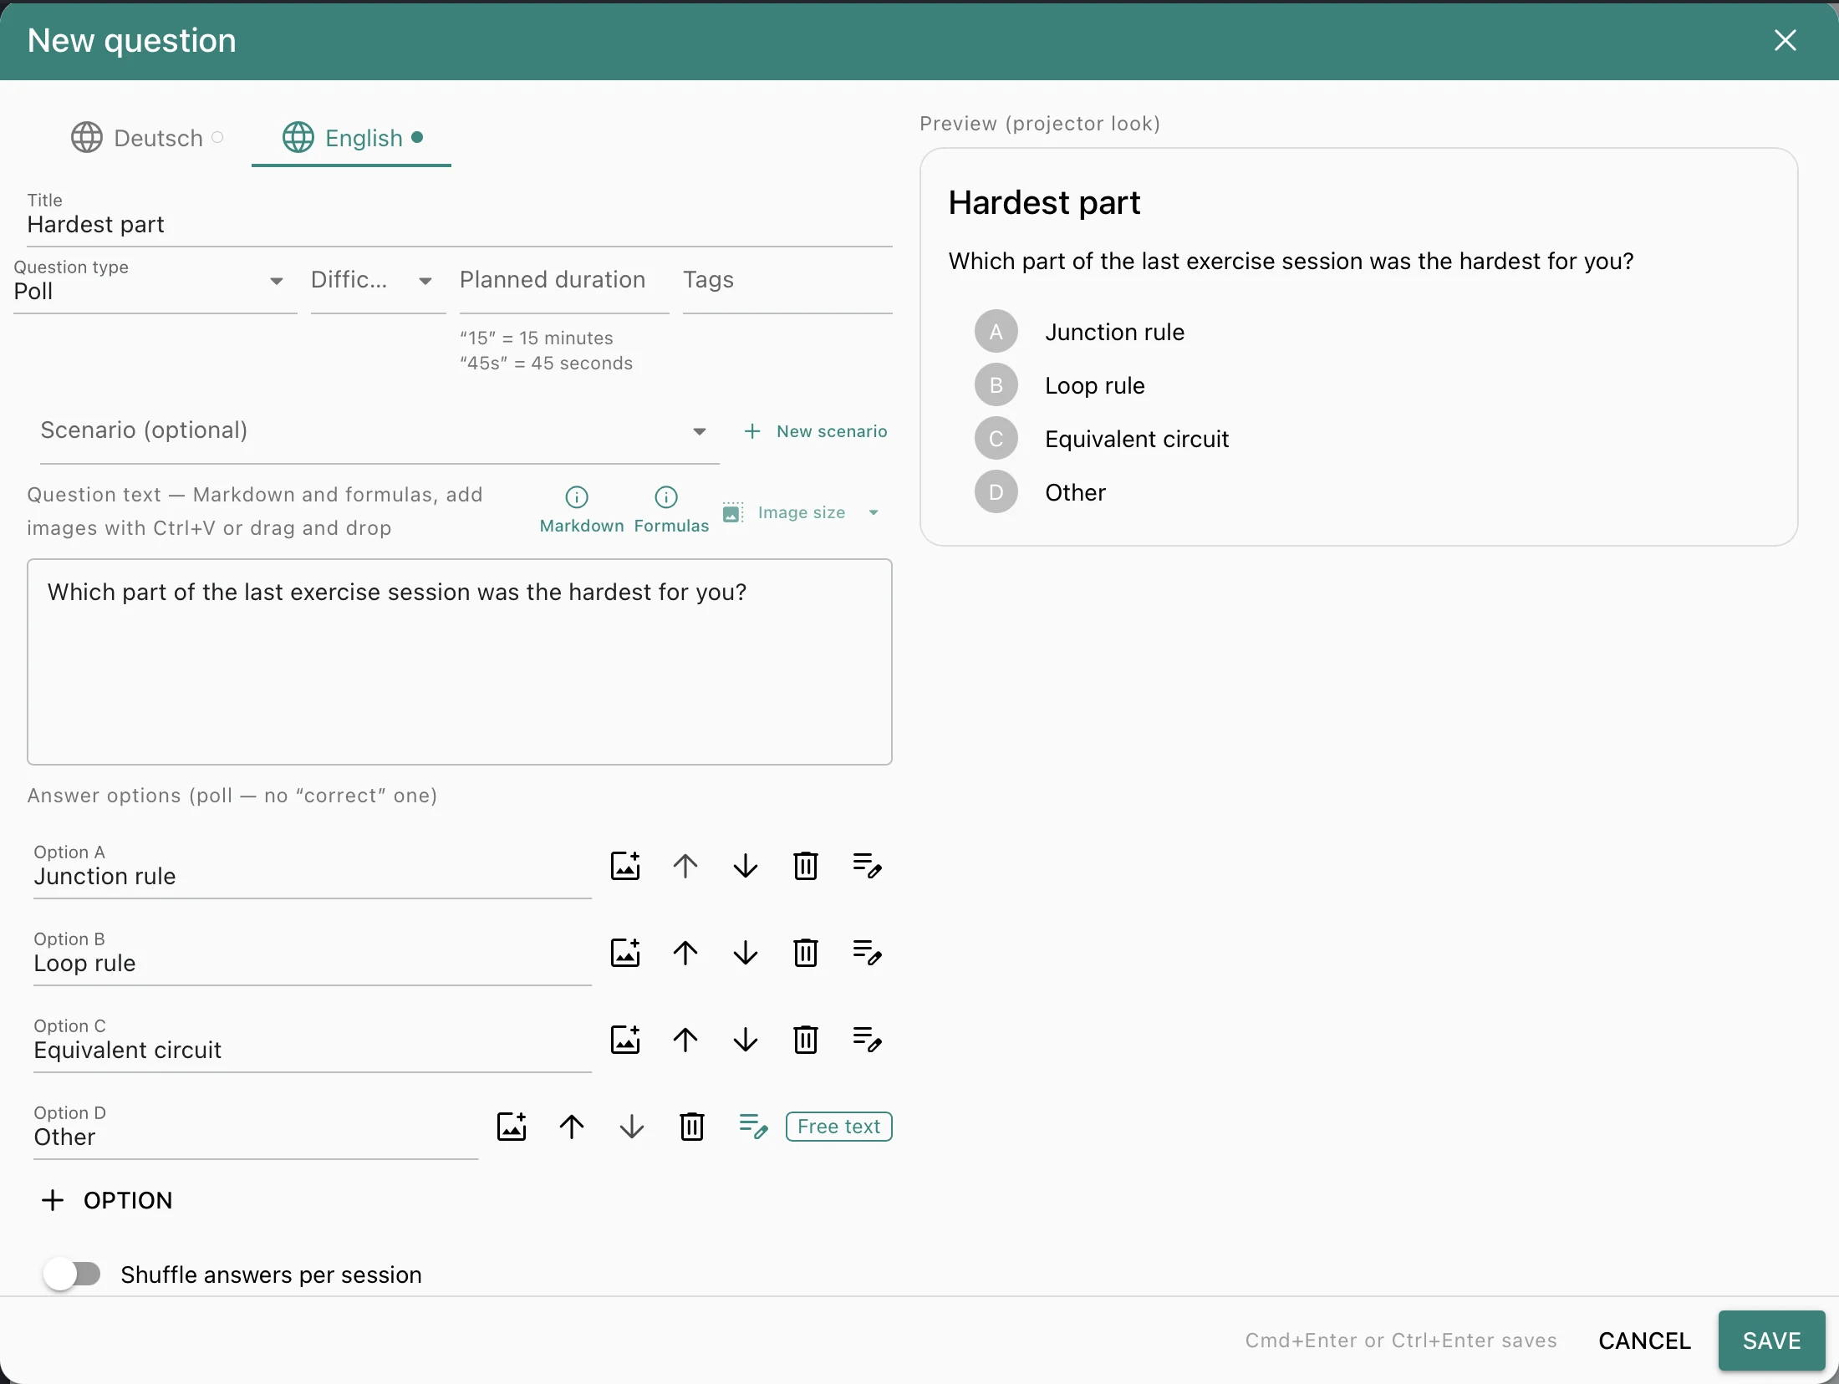Add image to Option B
Image resolution: width=1839 pixels, height=1384 pixels.
tap(625, 953)
